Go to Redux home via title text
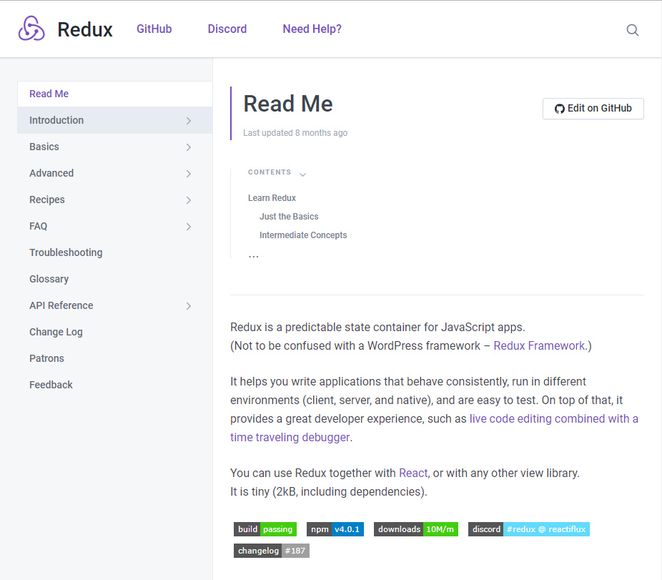 (85, 29)
